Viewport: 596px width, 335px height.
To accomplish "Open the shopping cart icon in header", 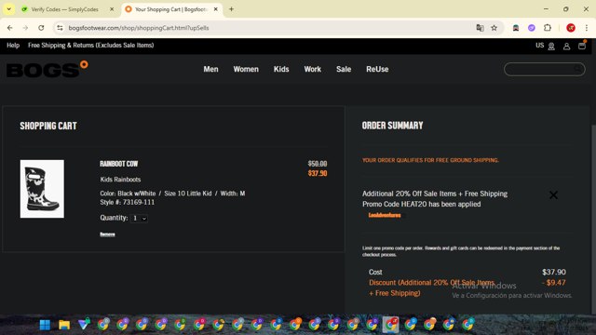I will click(x=582, y=46).
